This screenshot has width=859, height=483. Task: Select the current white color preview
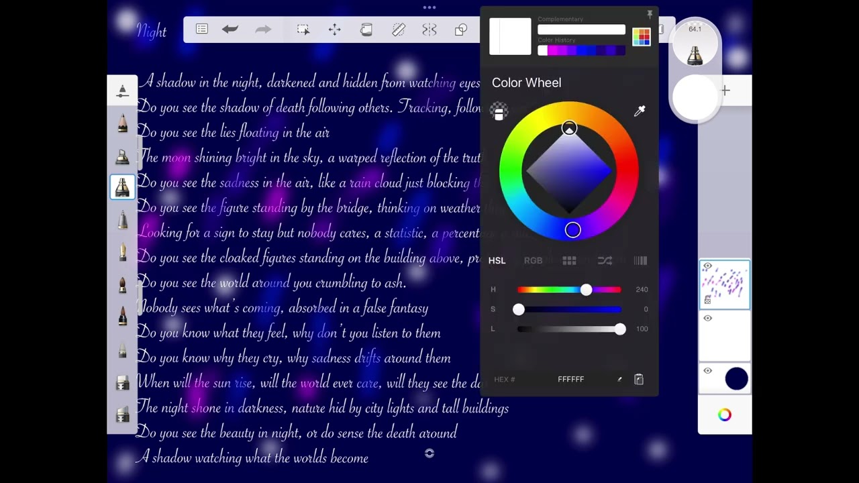(x=510, y=36)
